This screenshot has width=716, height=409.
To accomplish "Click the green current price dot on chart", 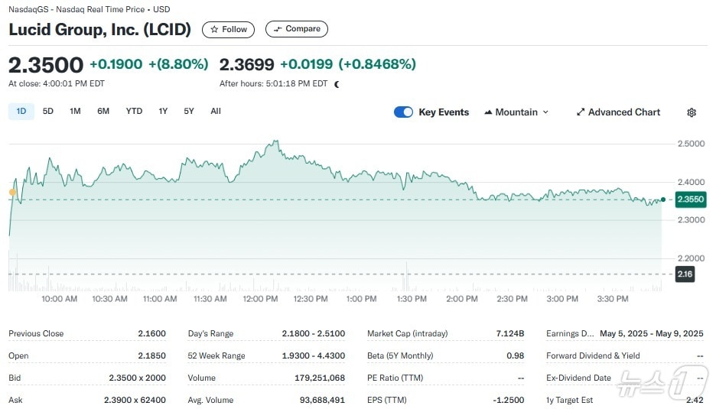I will pyautogui.click(x=662, y=200).
